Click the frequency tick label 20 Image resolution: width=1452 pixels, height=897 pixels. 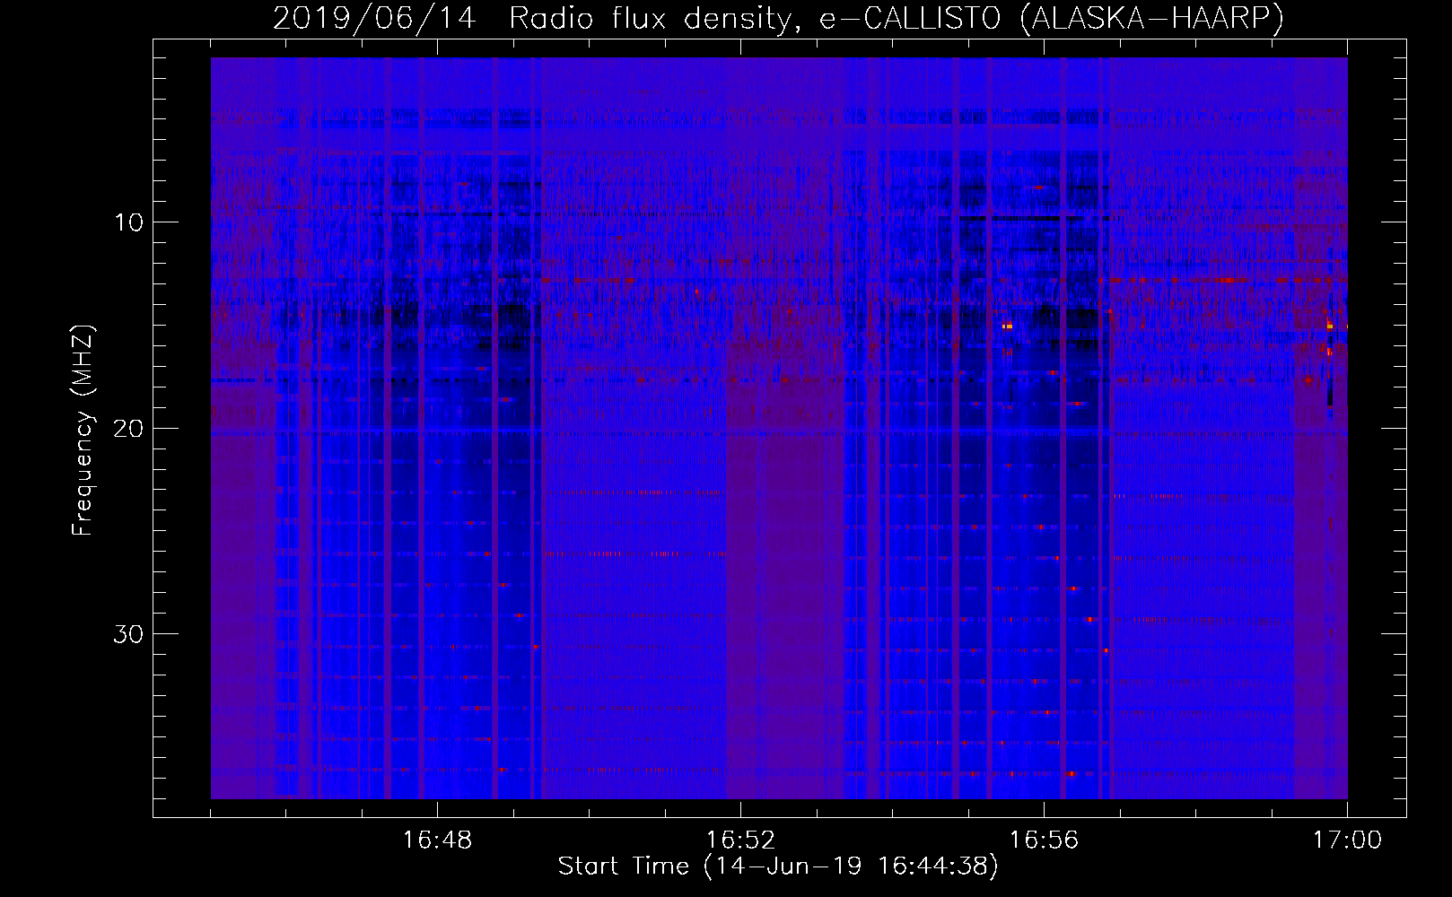(128, 429)
